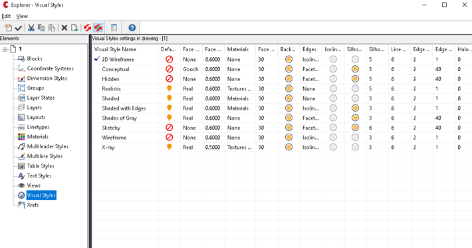The width and height of the screenshot is (472, 248).
Task: Click the Edges column header
Action: coord(311,49)
